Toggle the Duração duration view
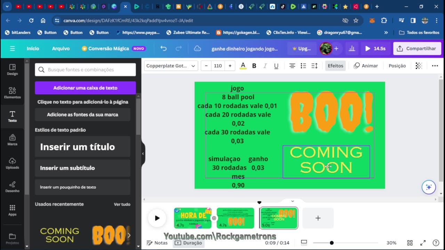The width and height of the screenshot is (445, 250). [188, 243]
